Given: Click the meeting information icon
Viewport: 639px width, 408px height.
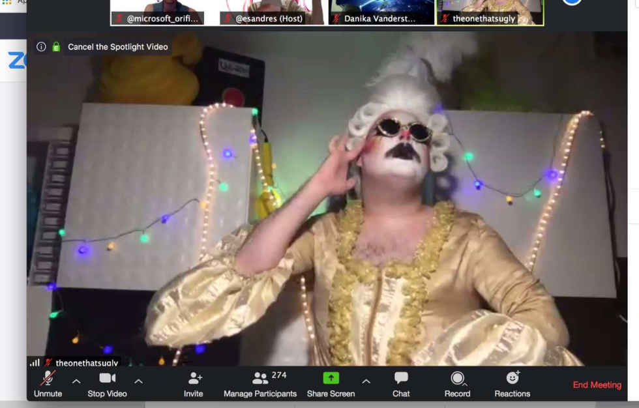Looking at the screenshot, I should coord(41,47).
